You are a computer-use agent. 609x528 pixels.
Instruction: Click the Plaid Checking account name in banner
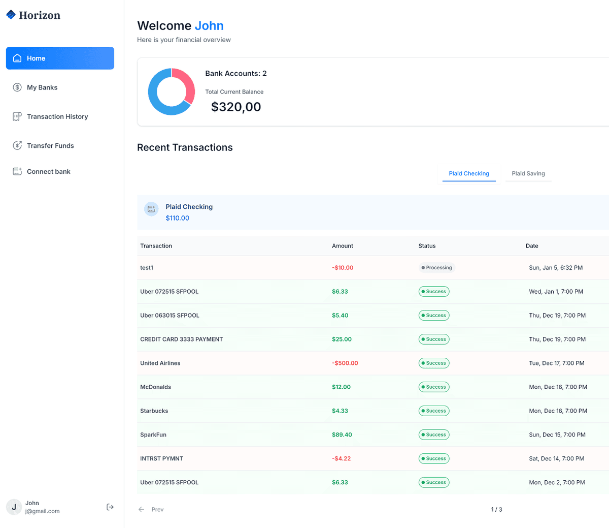click(x=189, y=207)
